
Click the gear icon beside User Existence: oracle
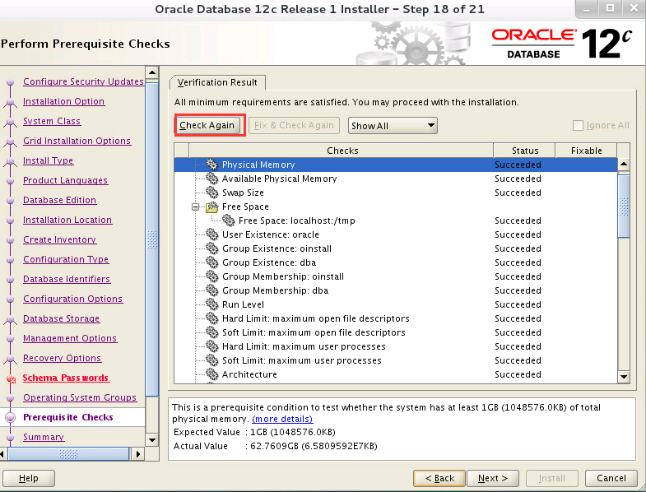tap(211, 234)
